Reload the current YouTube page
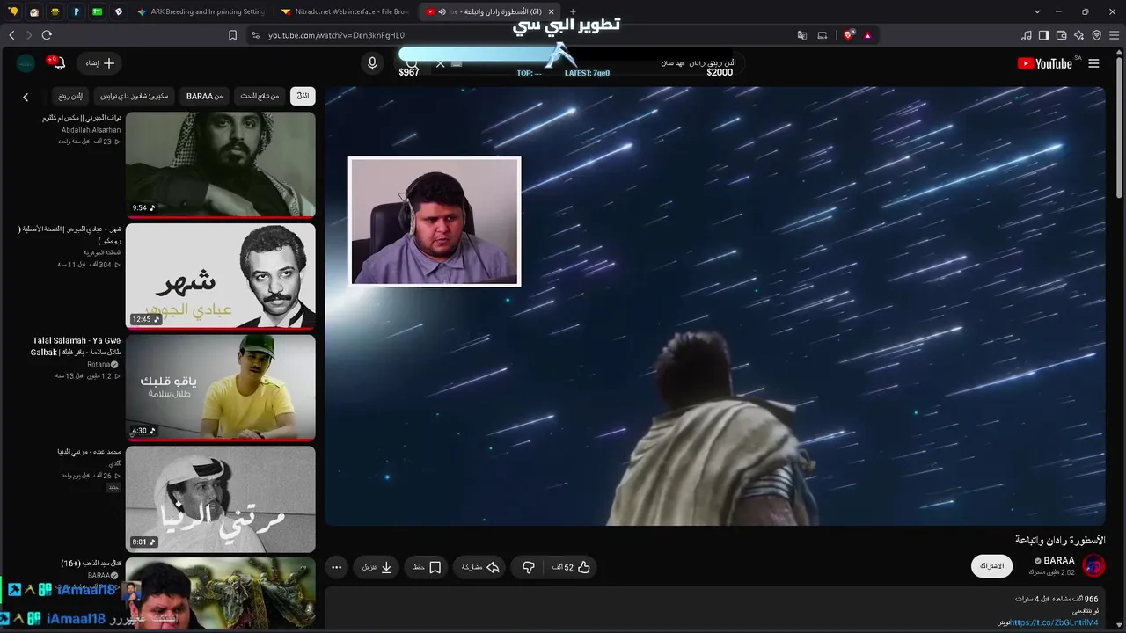The image size is (1126, 633). (x=47, y=35)
